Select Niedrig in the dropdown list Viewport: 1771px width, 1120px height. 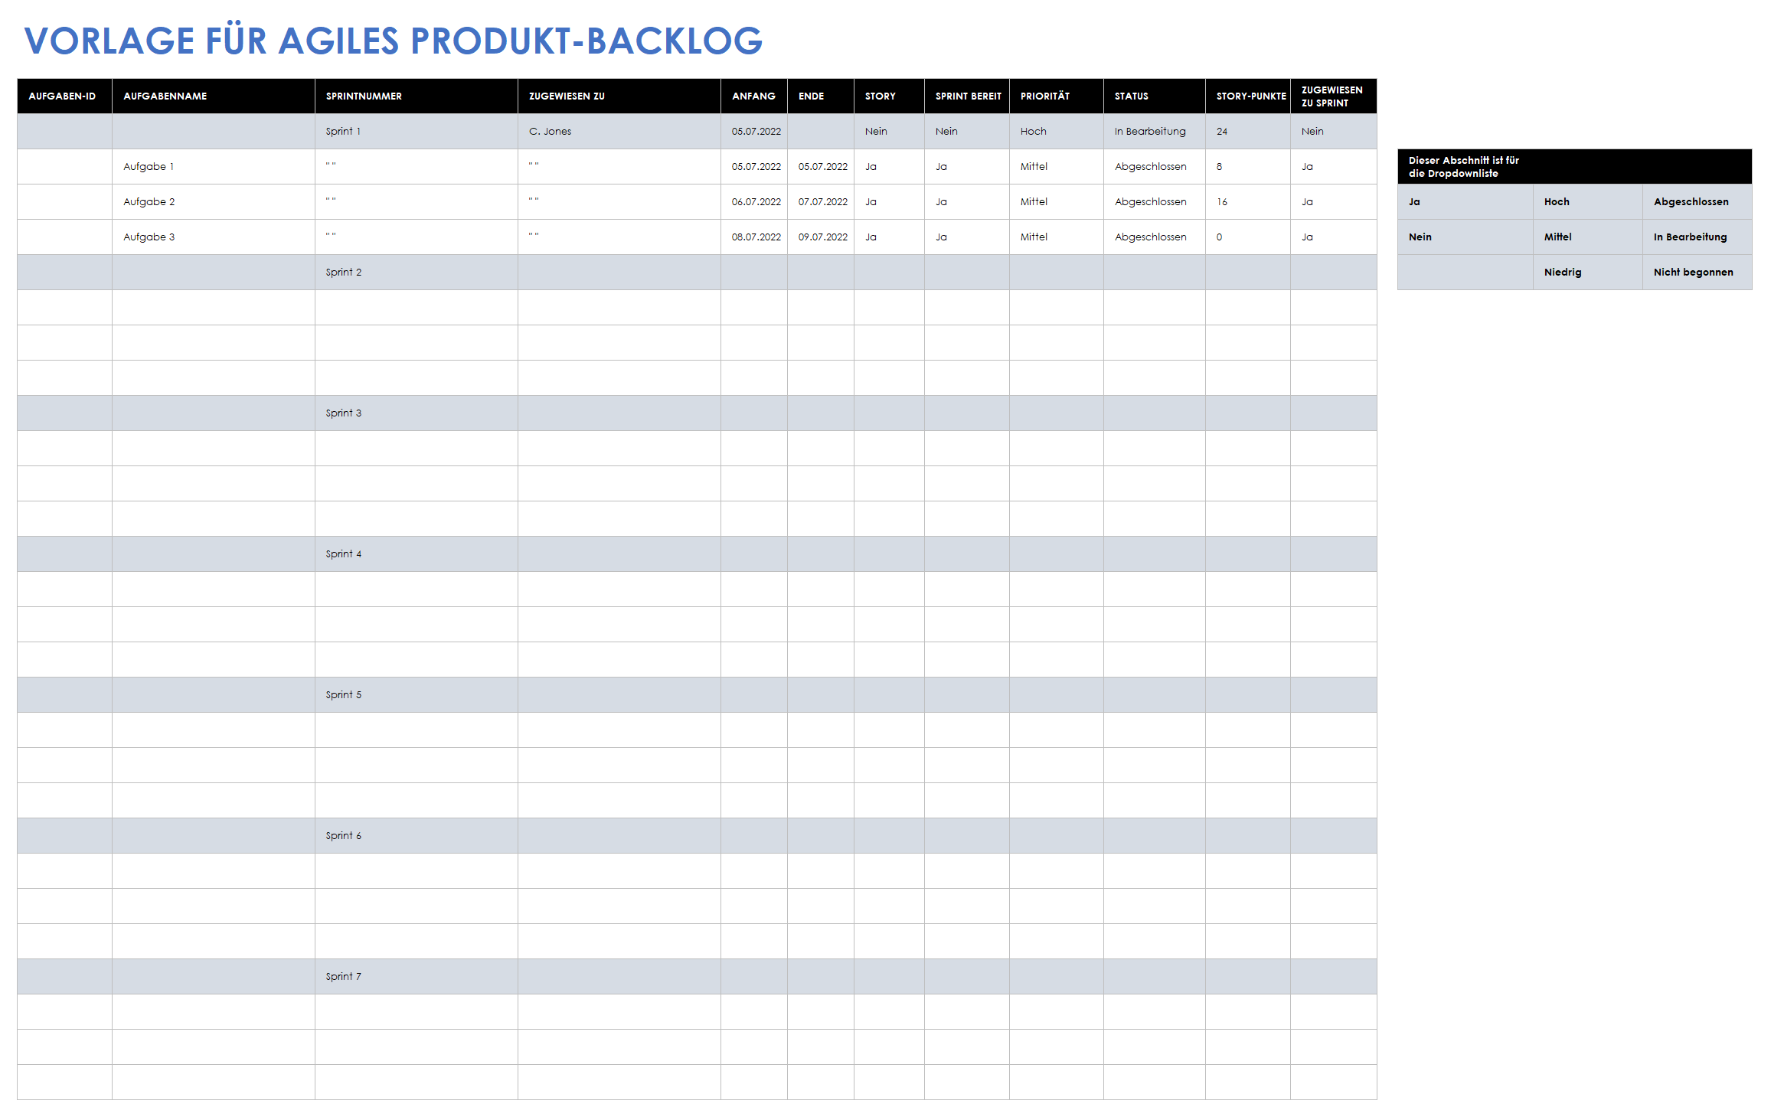pyautogui.click(x=1588, y=272)
